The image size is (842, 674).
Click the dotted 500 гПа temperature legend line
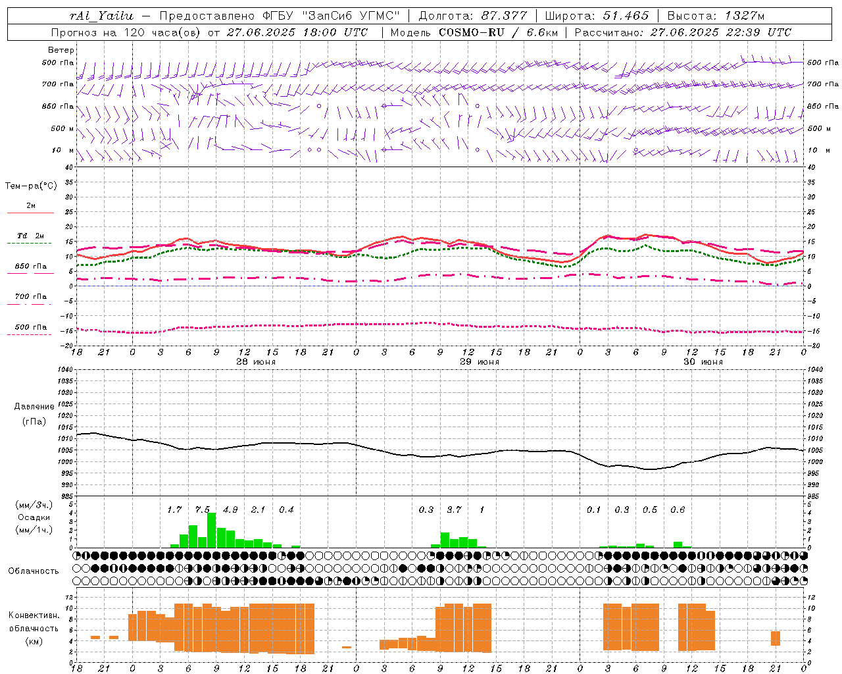[x=29, y=334]
